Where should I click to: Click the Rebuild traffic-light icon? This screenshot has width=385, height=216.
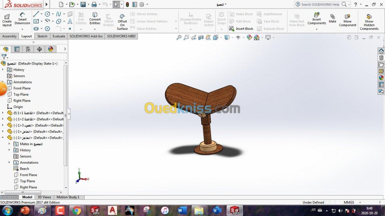[x=127, y=4]
